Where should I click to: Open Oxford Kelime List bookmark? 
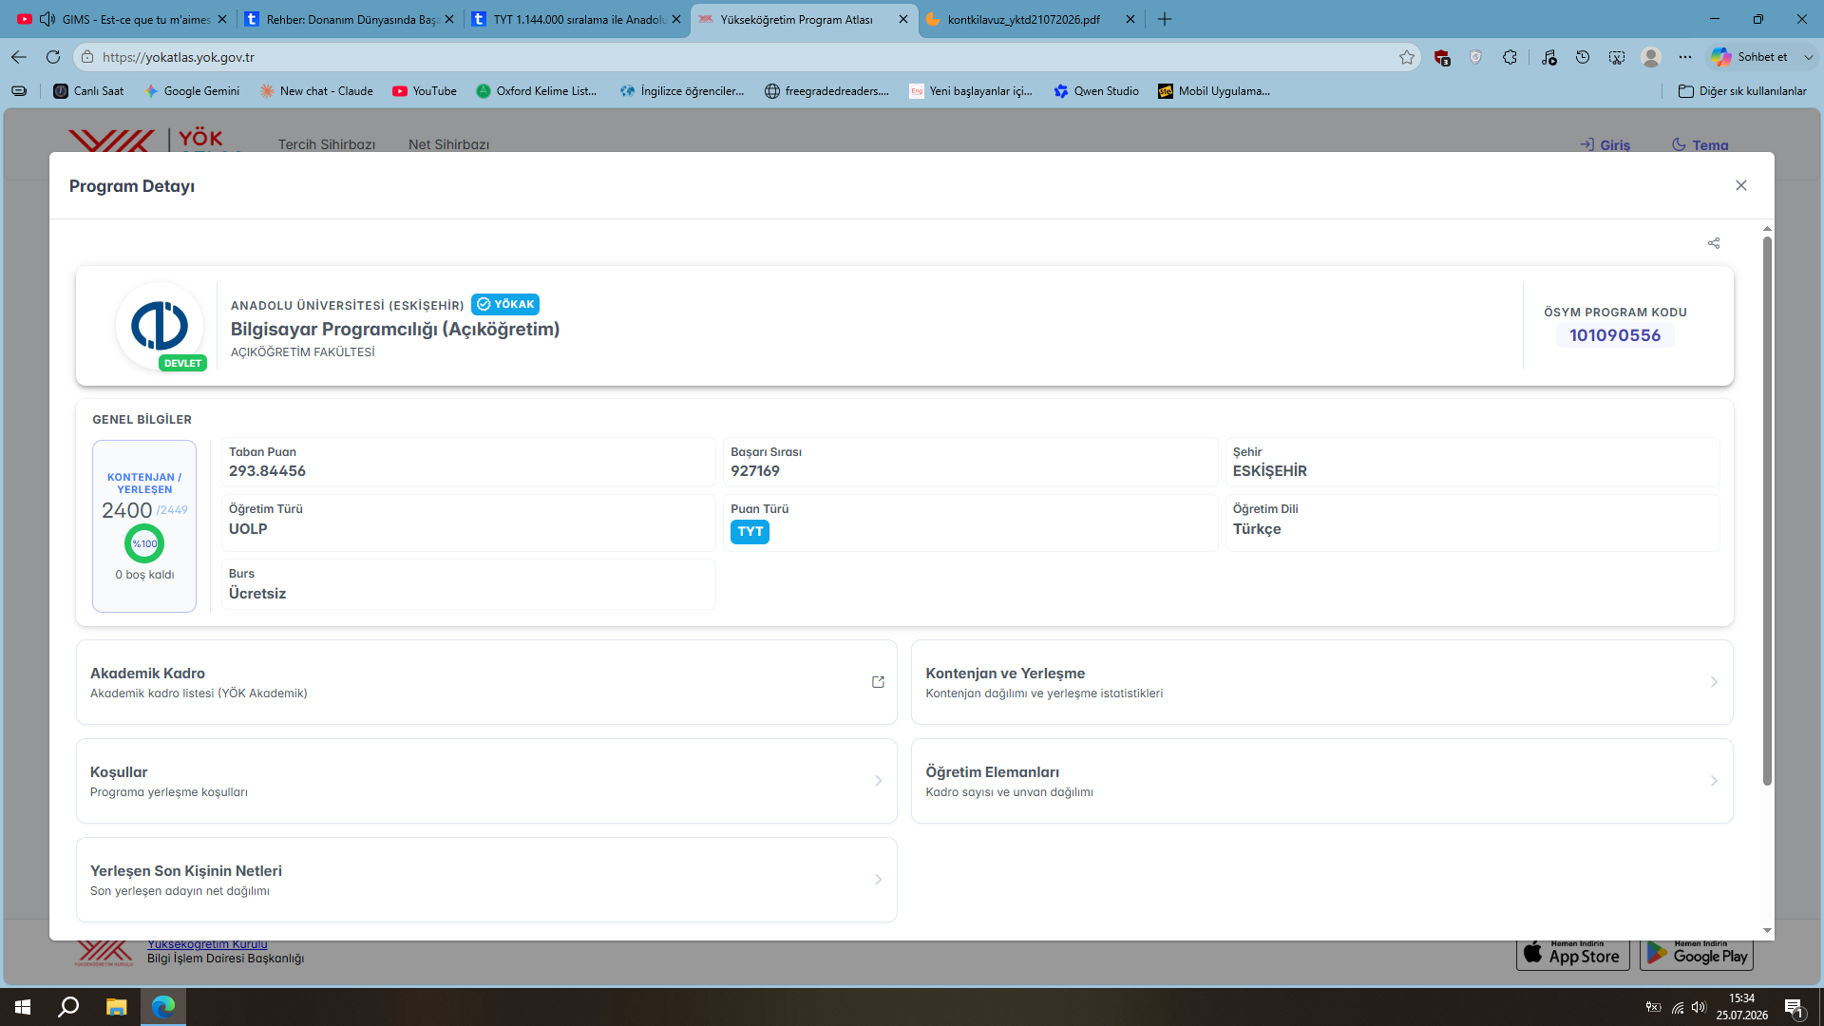pyautogui.click(x=537, y=91)
